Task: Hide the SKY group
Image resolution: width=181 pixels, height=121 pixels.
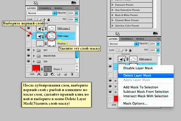Action: tap(29, 50)
